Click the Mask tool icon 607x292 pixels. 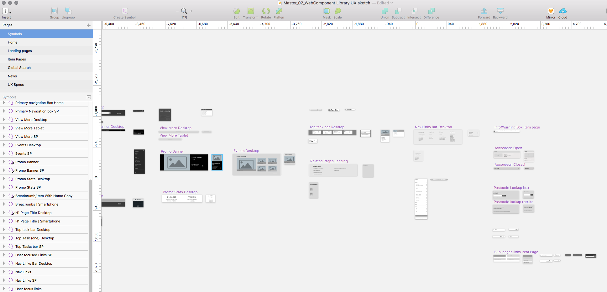[327, 11]
